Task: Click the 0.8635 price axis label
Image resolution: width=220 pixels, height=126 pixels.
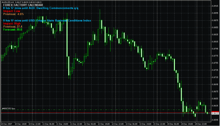Action: (215, 106)
